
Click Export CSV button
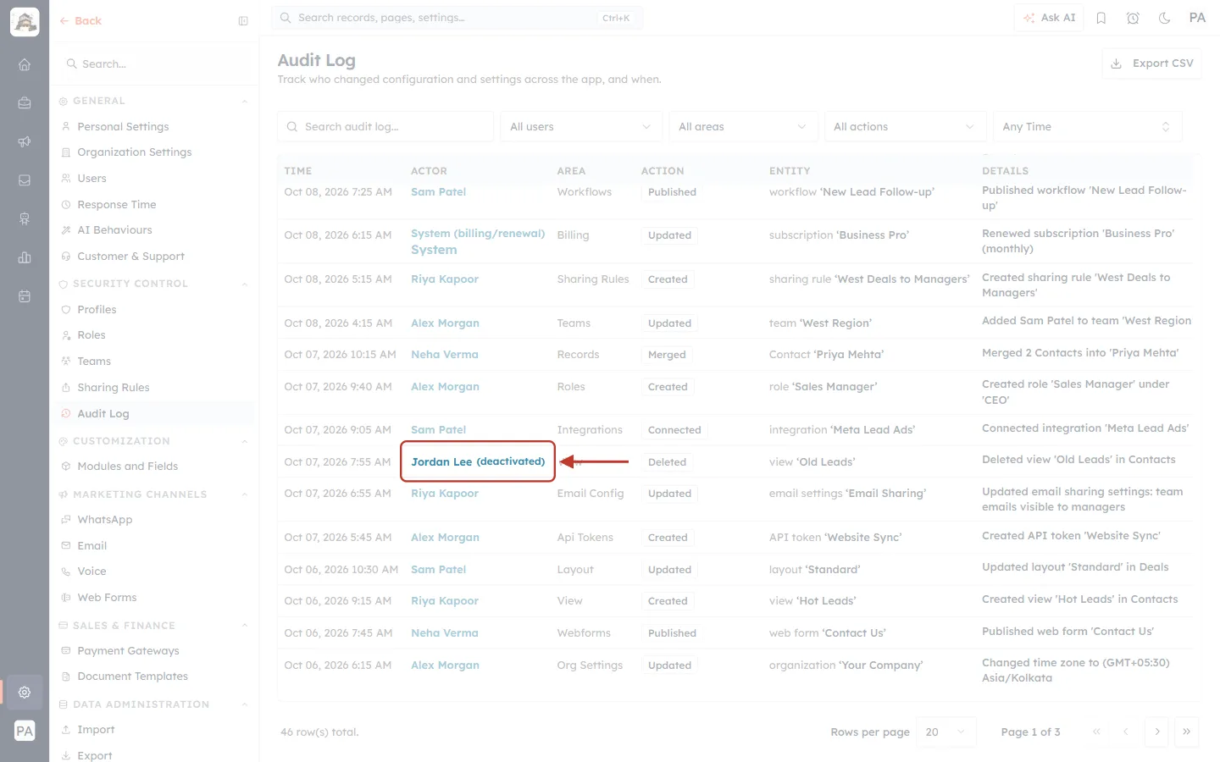(x=1151, y=63)
